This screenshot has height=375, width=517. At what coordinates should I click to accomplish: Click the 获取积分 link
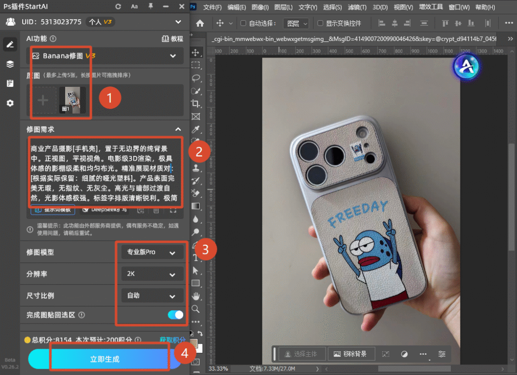(172, 339)
